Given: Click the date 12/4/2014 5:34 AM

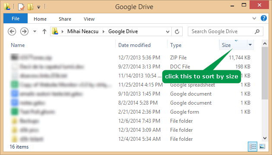Looking at the screenshot, I should (x=139, y=139).
